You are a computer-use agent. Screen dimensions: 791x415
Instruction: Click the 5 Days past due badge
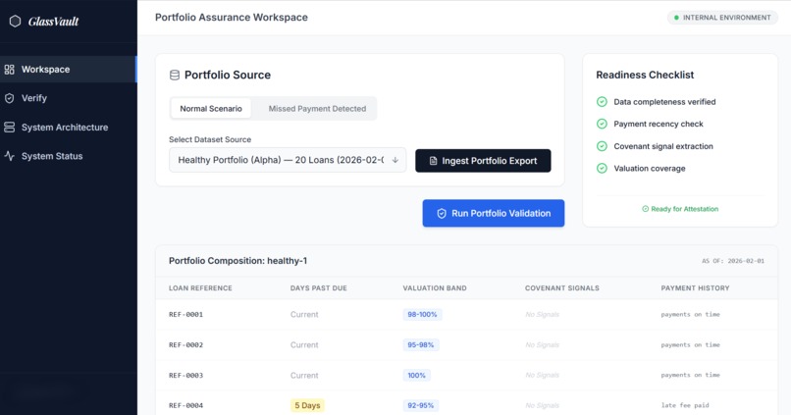(307, 405)
